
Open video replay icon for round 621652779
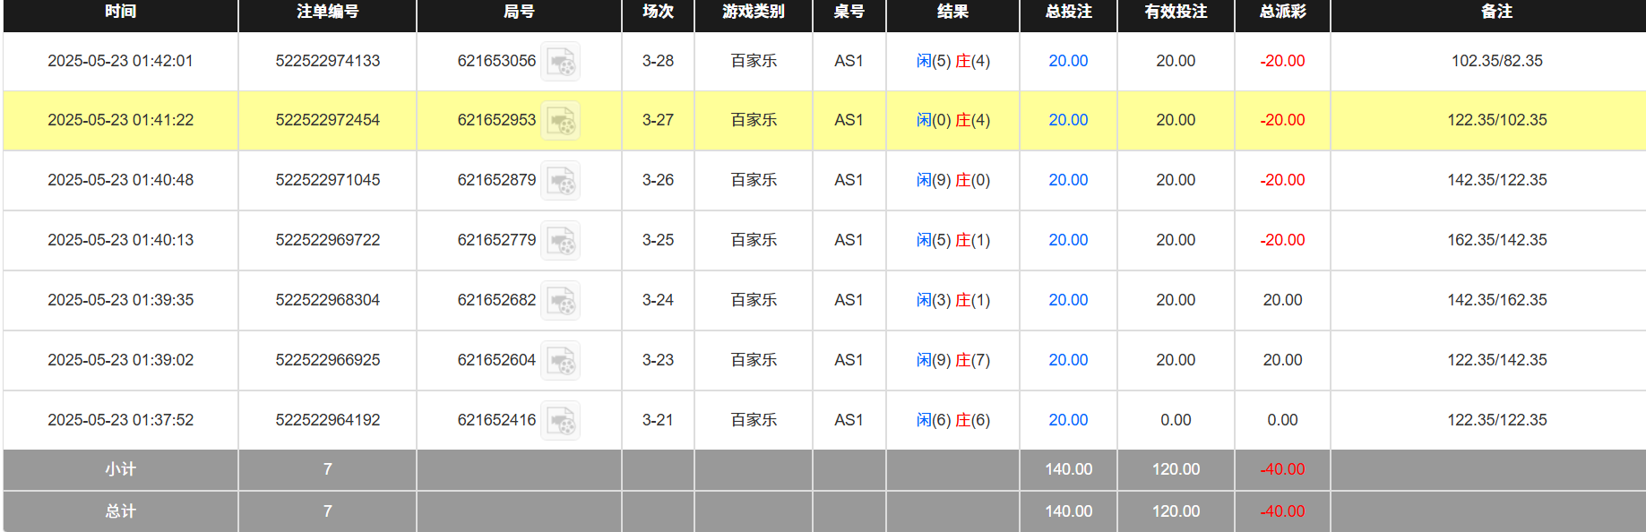click(x=561, y=241)
